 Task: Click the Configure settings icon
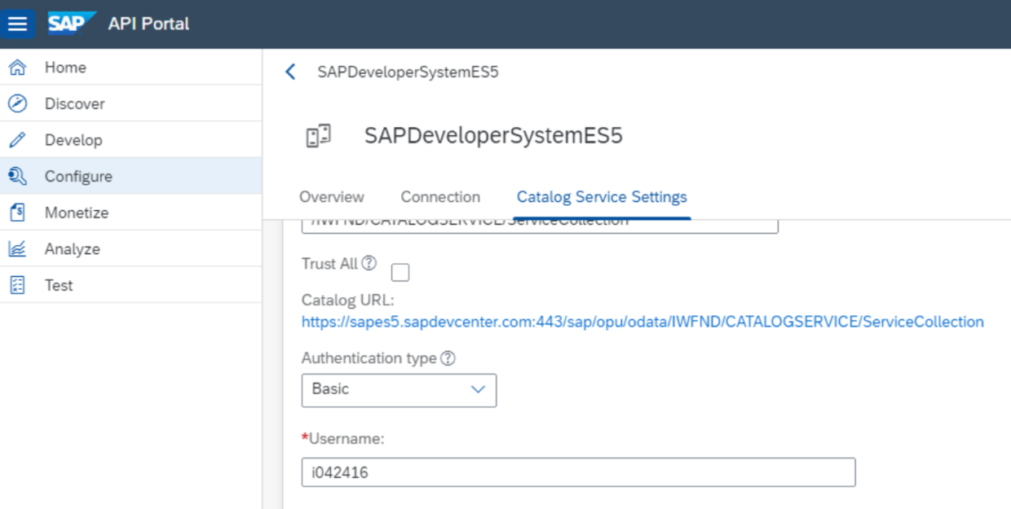coord(17,176)
